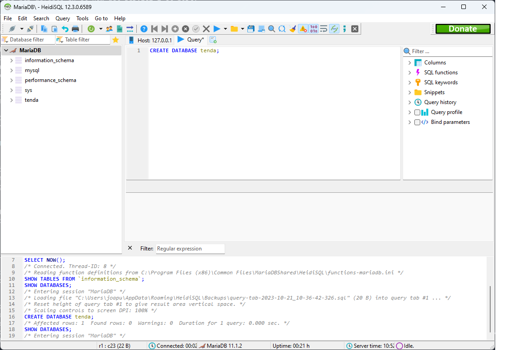Image resolution: width=520 pixels, height=350 pixels.
Task: Open the session manager plug icon
Action: (x=12, y=29)
